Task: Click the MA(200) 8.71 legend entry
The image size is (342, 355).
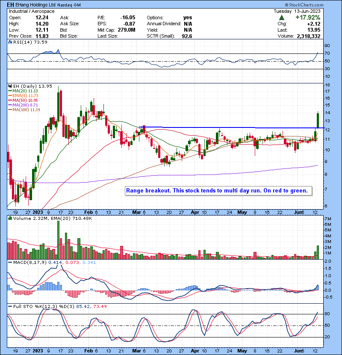Action: (x=25, y=105)
